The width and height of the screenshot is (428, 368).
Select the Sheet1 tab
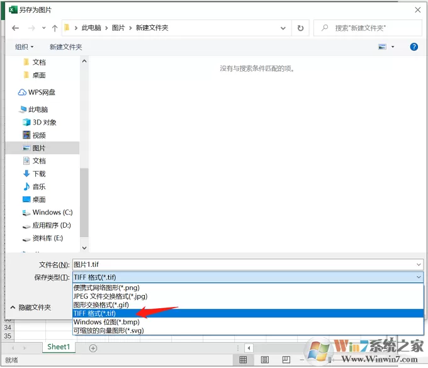59,347
